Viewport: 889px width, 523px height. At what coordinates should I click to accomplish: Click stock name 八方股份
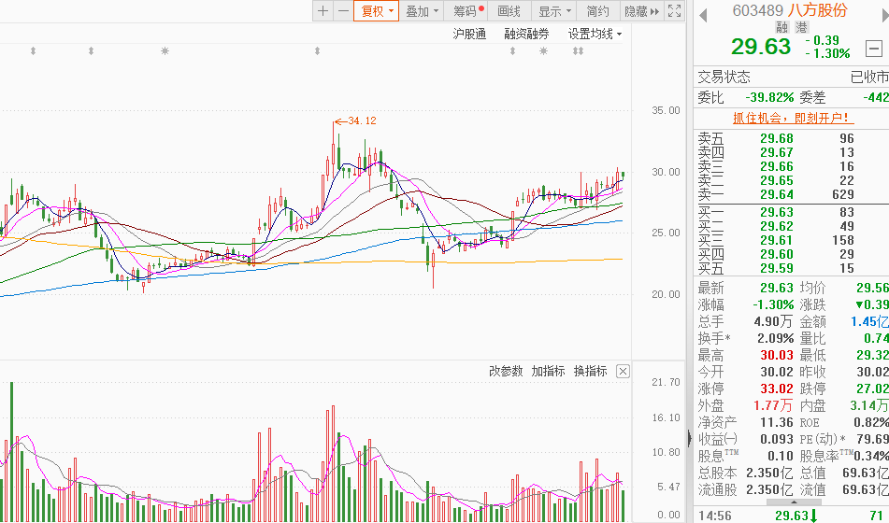point(818,10)
